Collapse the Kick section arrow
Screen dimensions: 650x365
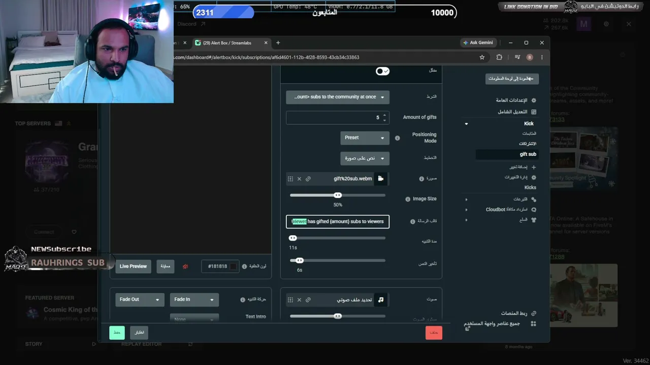[x=466, y=124]
